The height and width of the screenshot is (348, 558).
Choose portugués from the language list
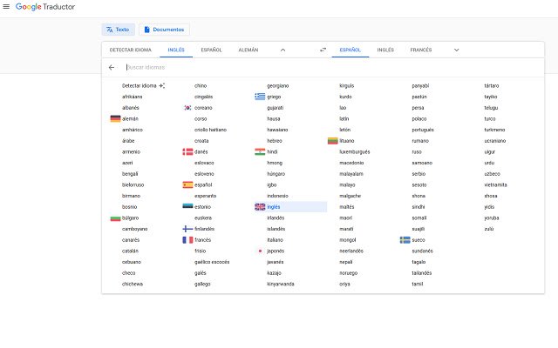point(423,130)
